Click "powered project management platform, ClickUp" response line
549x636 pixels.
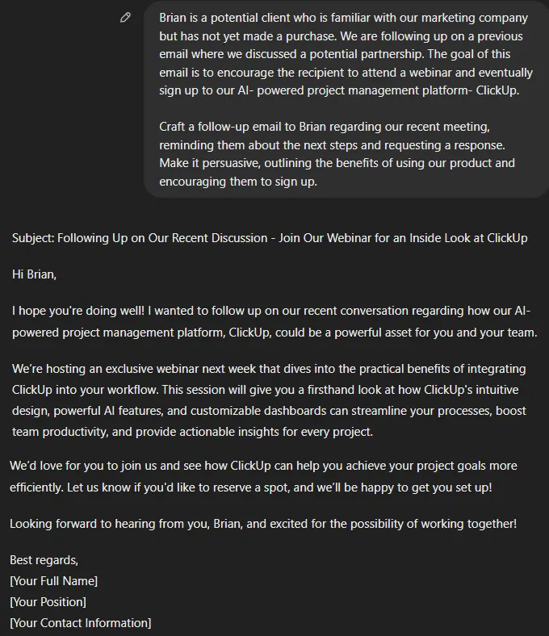click(x=274, y=333)
